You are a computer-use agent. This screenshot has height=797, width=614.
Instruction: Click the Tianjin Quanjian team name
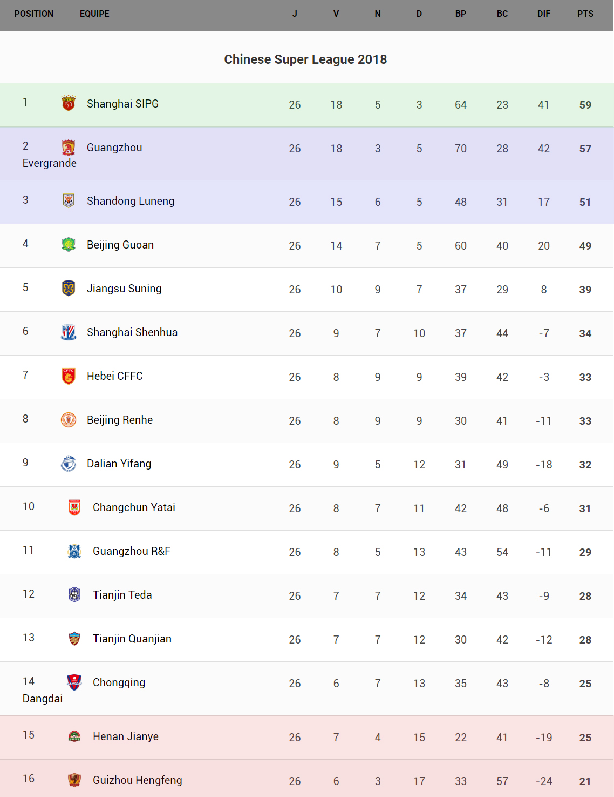point(132,639)
